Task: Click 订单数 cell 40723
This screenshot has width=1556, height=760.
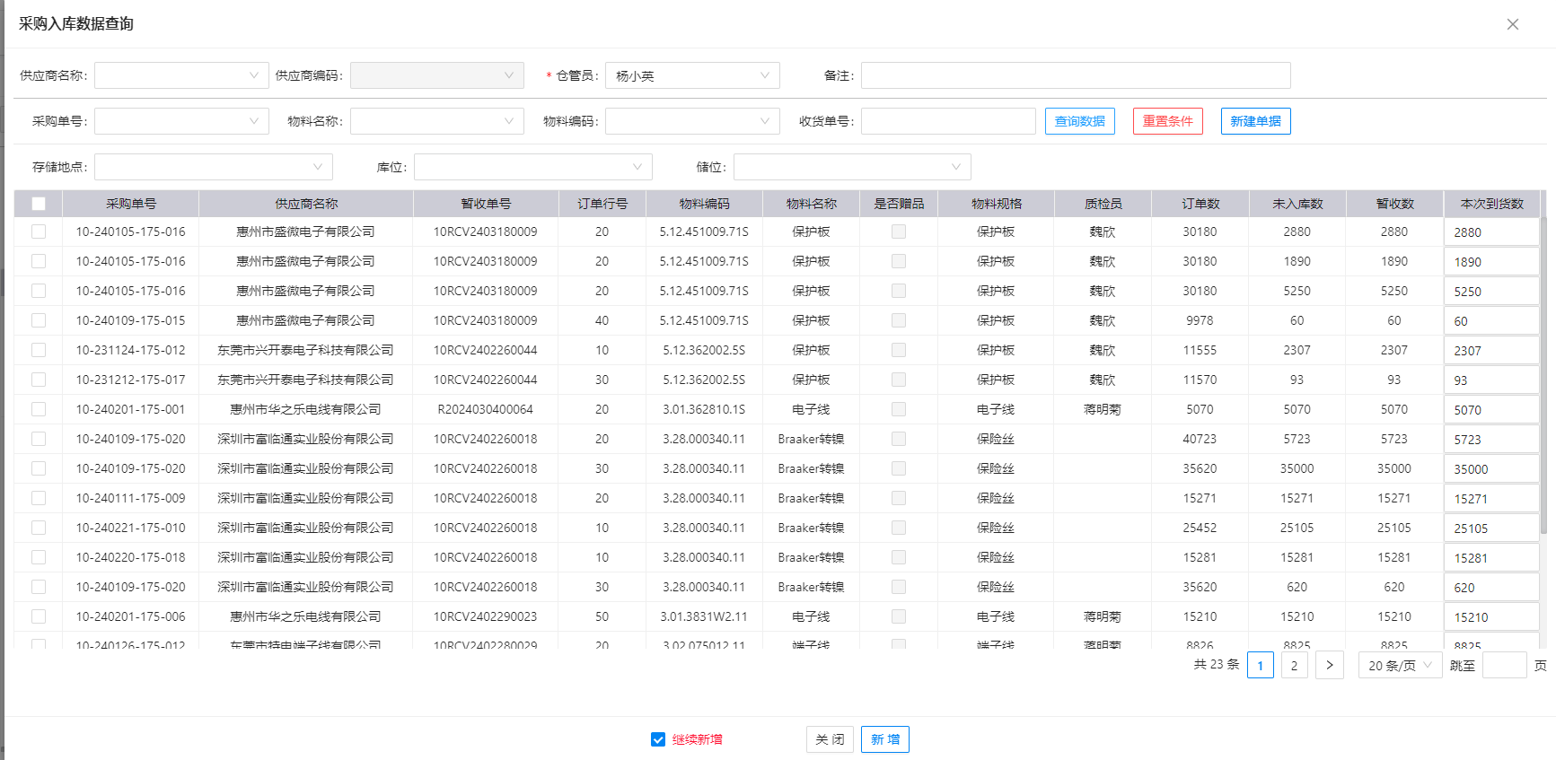Action: (x=1200, y=439)
